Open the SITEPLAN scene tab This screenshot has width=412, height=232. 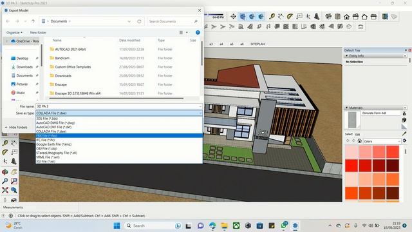[x=257, y=44]
